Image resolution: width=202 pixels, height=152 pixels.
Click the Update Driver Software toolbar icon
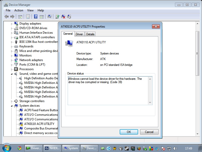pos(57,16)
